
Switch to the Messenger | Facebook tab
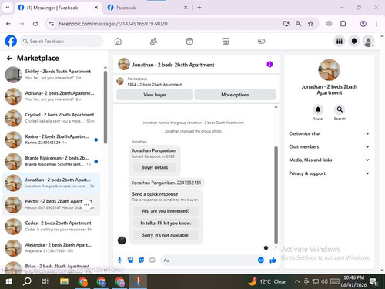click(58, 8)
